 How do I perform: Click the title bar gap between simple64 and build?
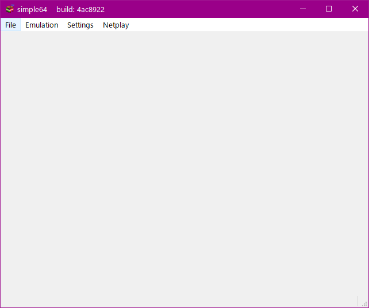coord(52,10)
